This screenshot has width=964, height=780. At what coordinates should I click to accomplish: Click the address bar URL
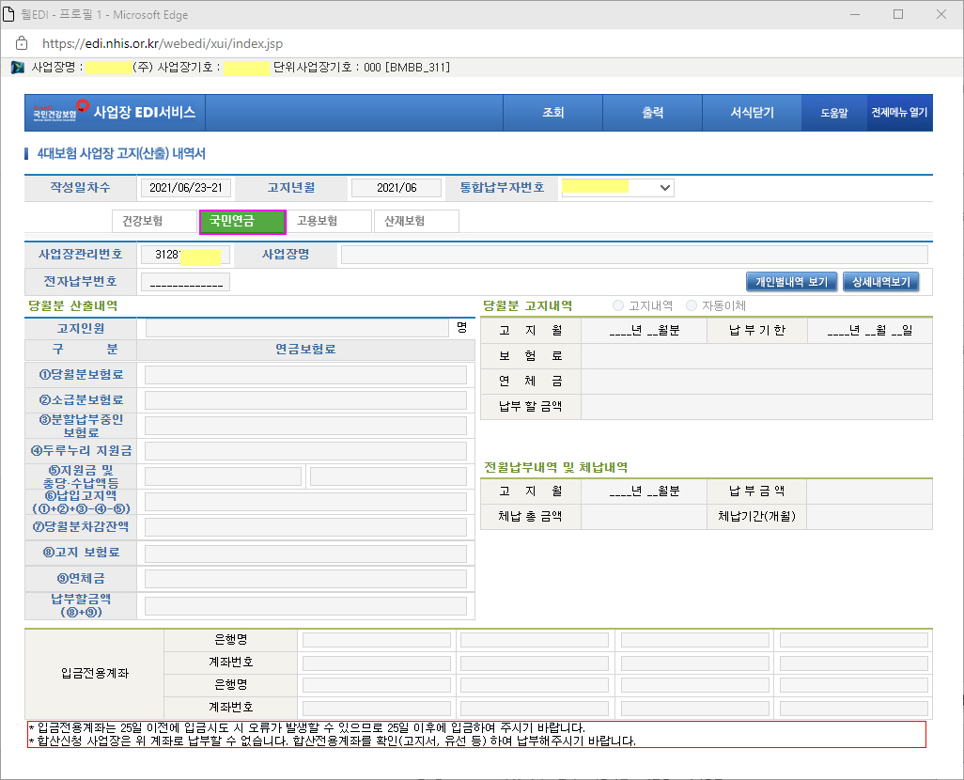163,43
